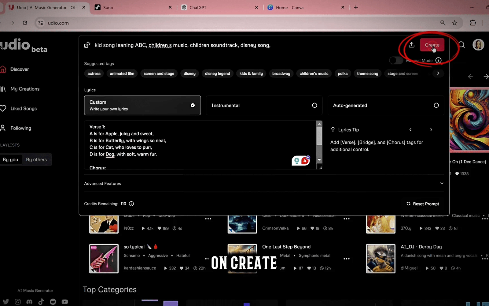Viewport: 489px width, 306px height.
Task: Open a new browser tab
Action: tap(356, 7)
